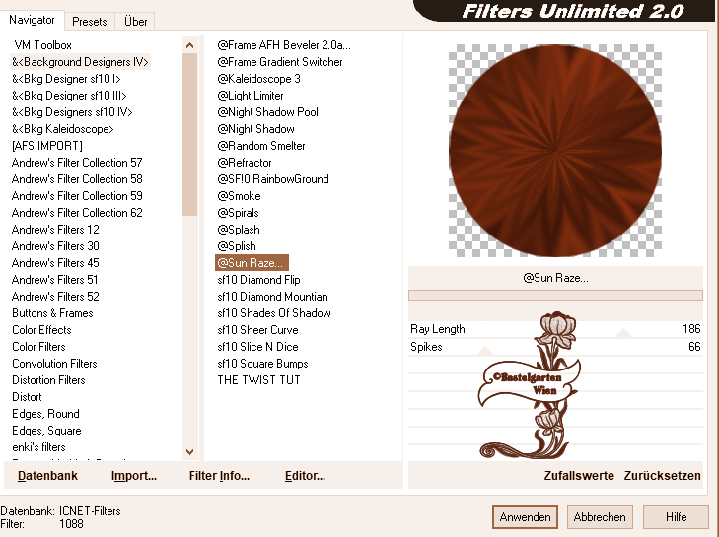Select Color Filters category
The image size is (719, 537).
pyautogui.click(x=38, y=347)
